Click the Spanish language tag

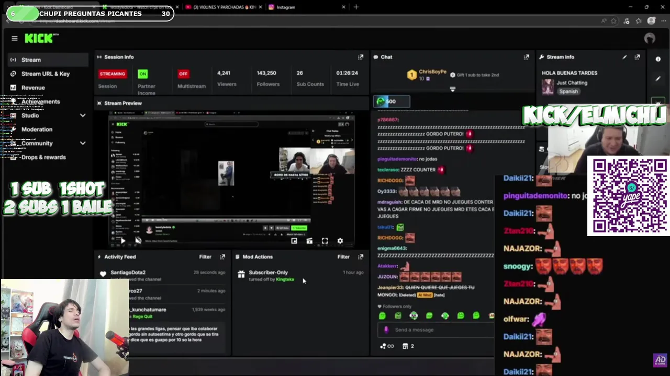tap(568, 91)
